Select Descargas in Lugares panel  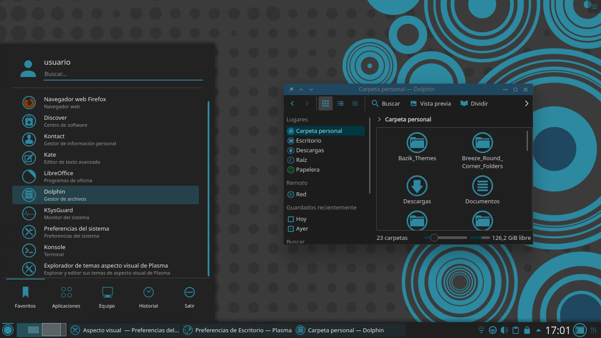pyautogui.click(x=325, y=150)
